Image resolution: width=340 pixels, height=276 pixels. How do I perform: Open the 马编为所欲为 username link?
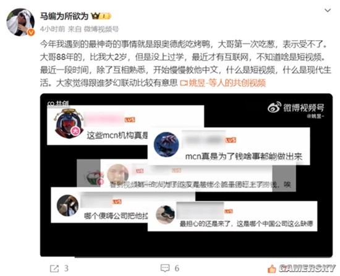[x=64, y=16]
